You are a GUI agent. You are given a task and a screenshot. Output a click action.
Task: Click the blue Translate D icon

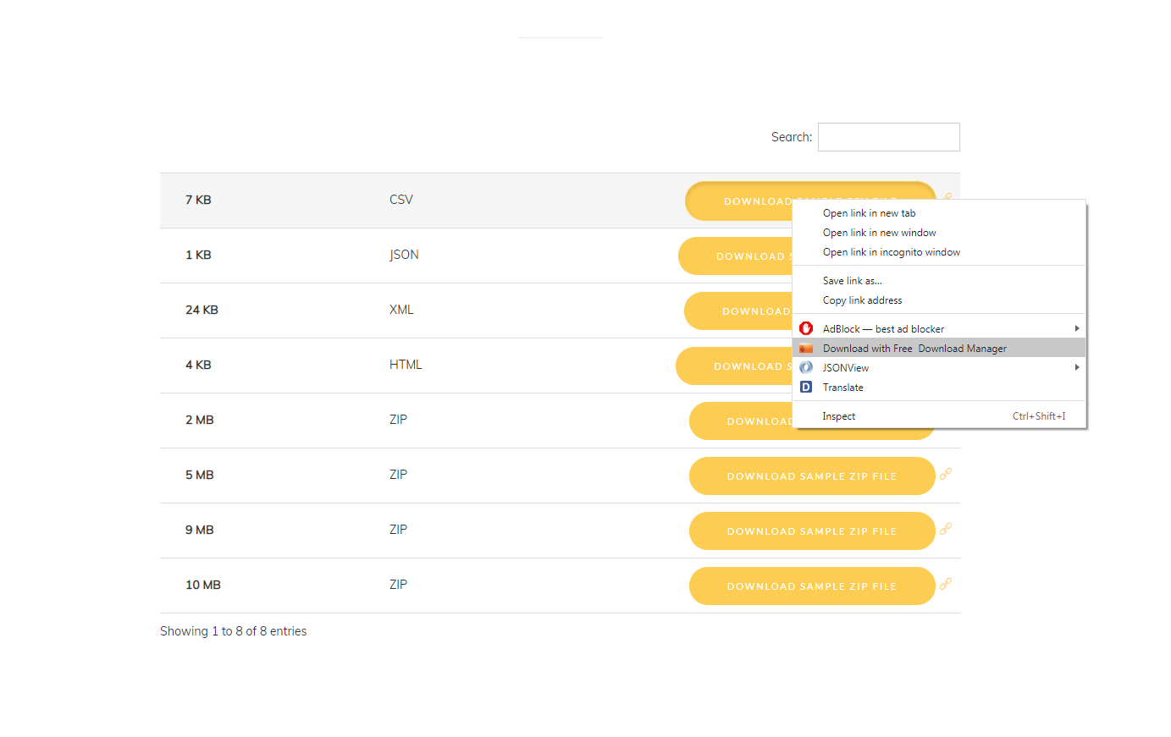click(x=806, y=388)
